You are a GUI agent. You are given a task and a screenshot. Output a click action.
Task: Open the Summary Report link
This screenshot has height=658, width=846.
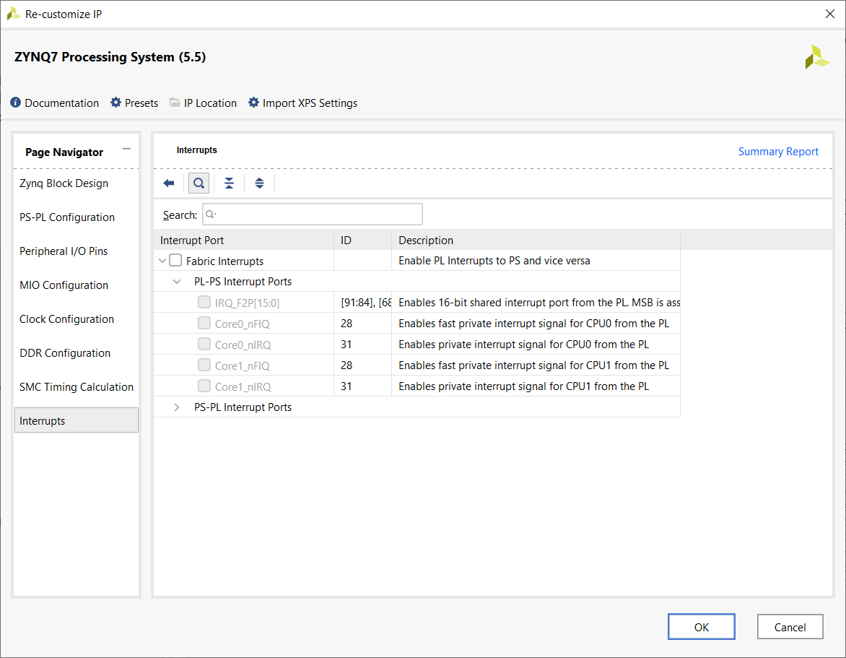[778, 152]
